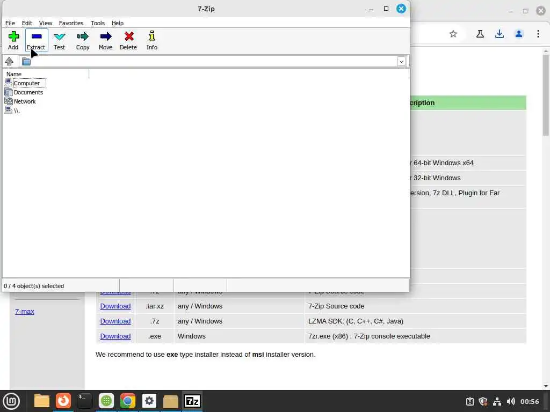Open the 7-max sidebar link in browser
Viewport: 550px width, 412px height.
[x=25, y=312]
